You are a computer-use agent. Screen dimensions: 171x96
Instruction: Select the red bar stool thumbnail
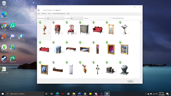tap(58, 30)
